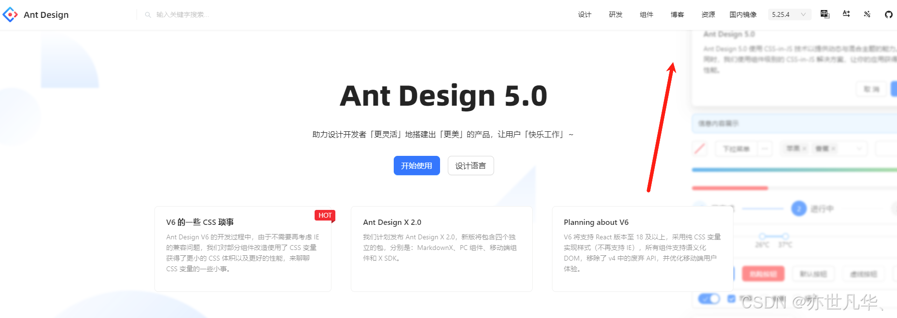The width and height of the screenshot is (897, 318).
Task: Toggle text direction with the A-arrows icon
Action: coord(846,14)
